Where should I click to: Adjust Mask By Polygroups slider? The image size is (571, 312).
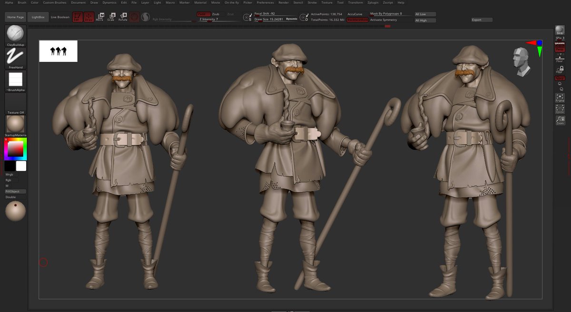(x=390, y=14)
